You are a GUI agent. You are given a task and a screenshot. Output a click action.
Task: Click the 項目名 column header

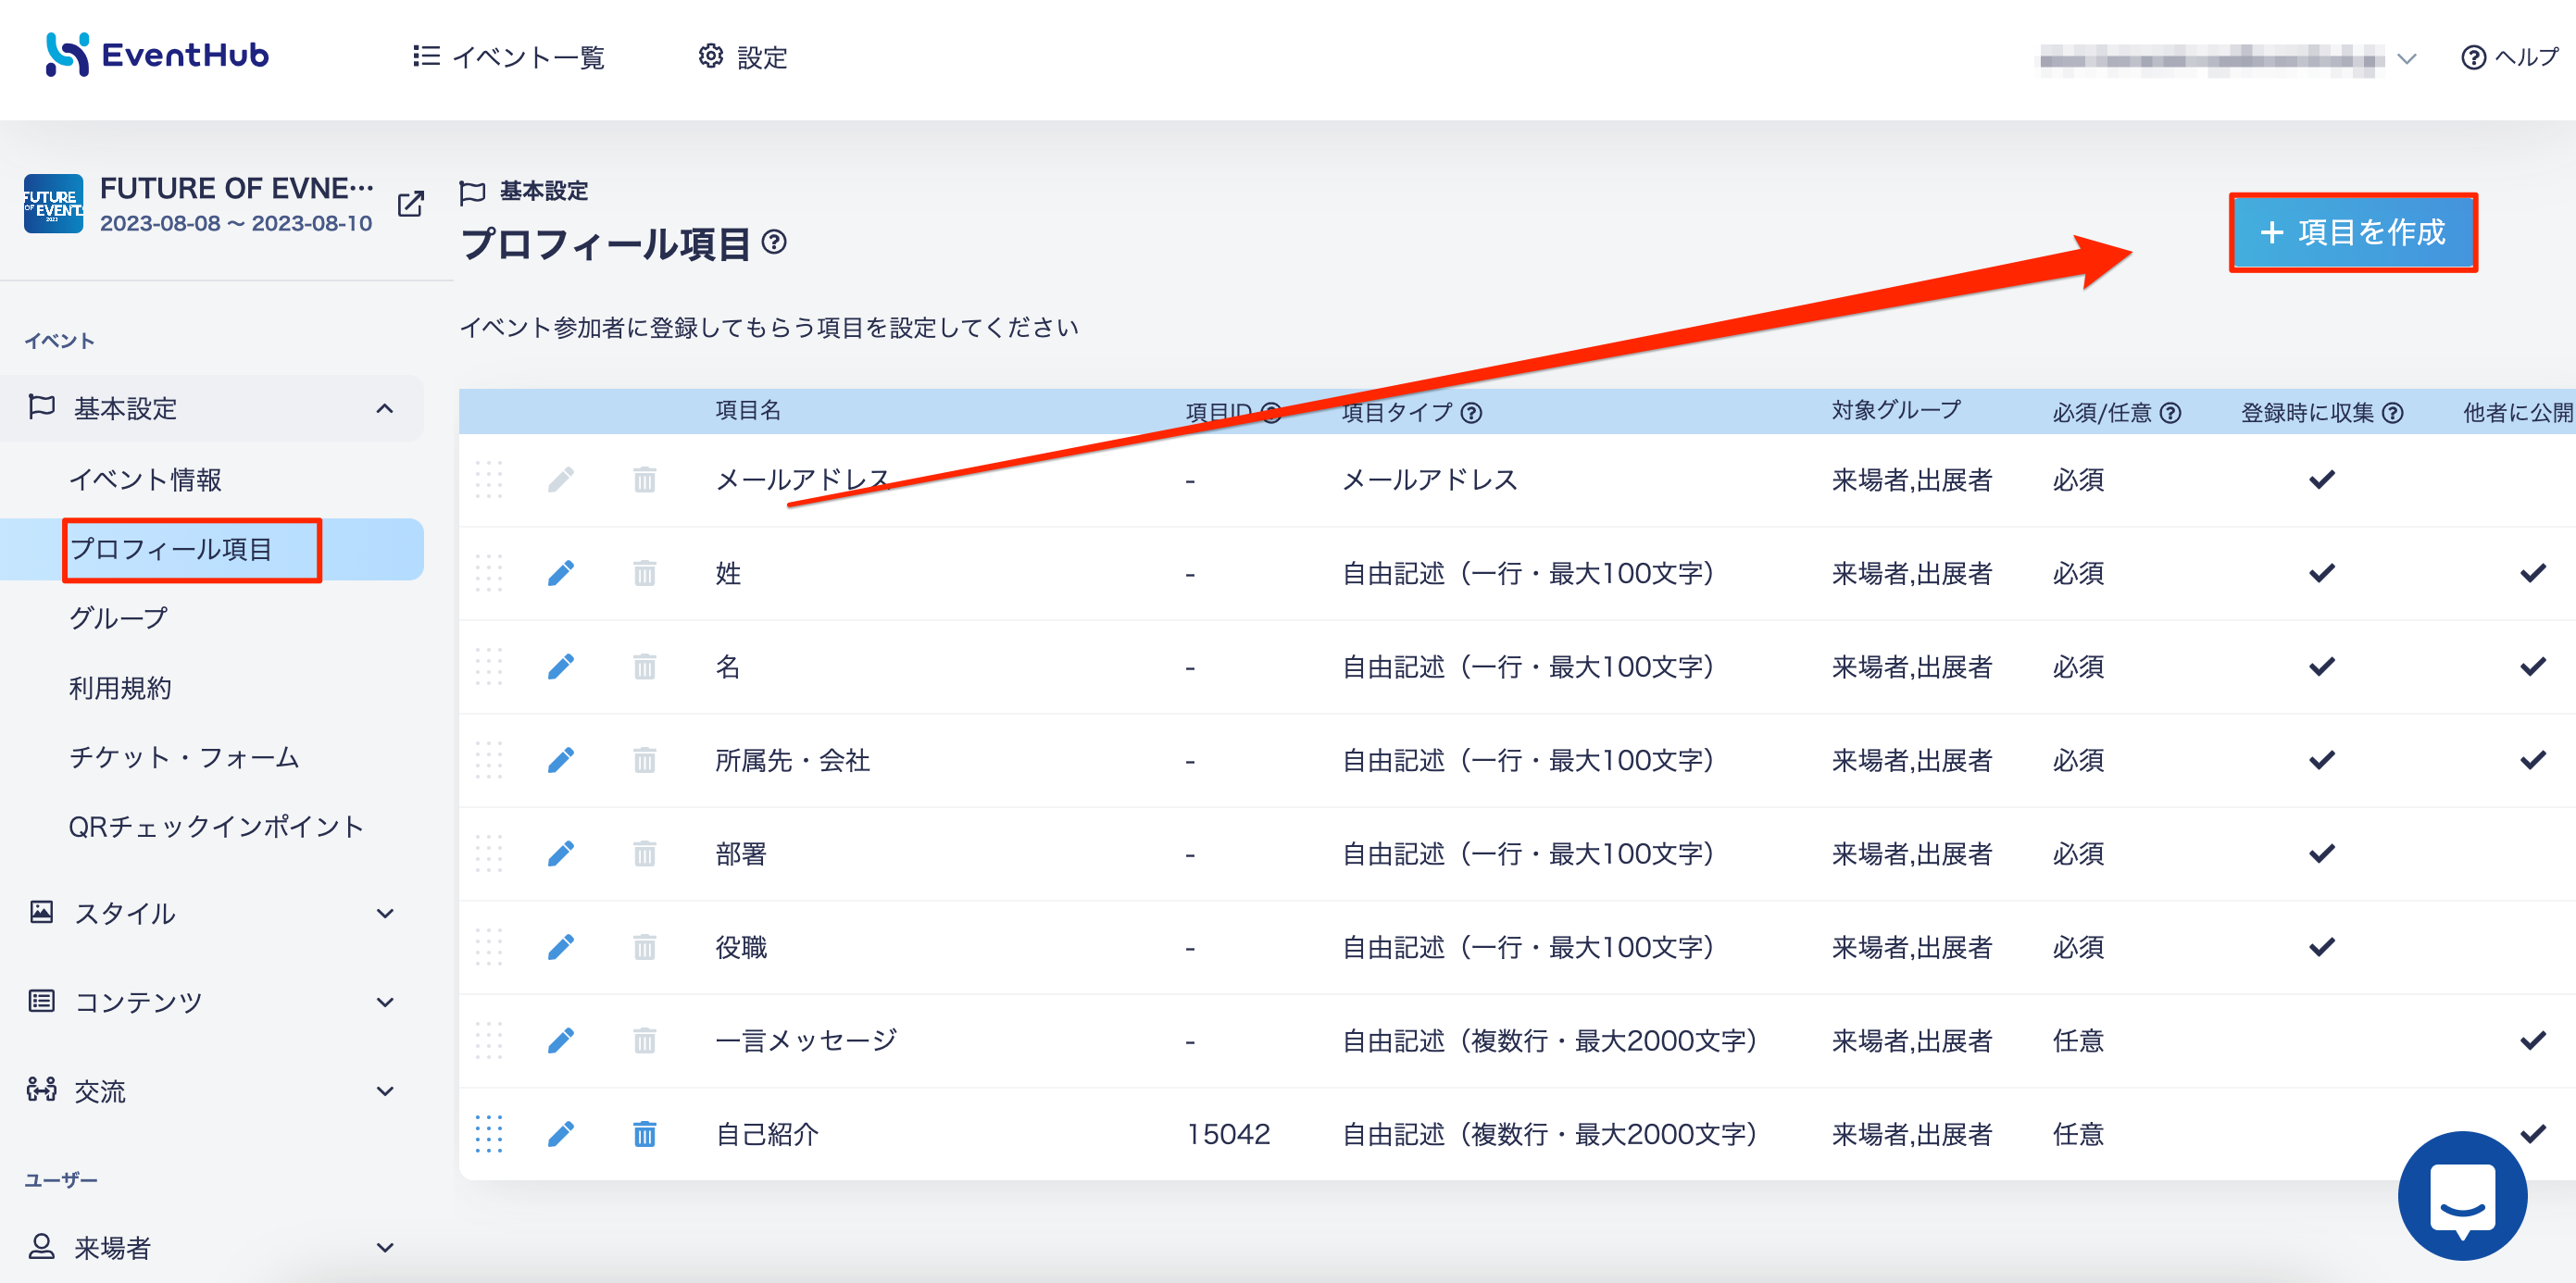click(x=748, y=411)
